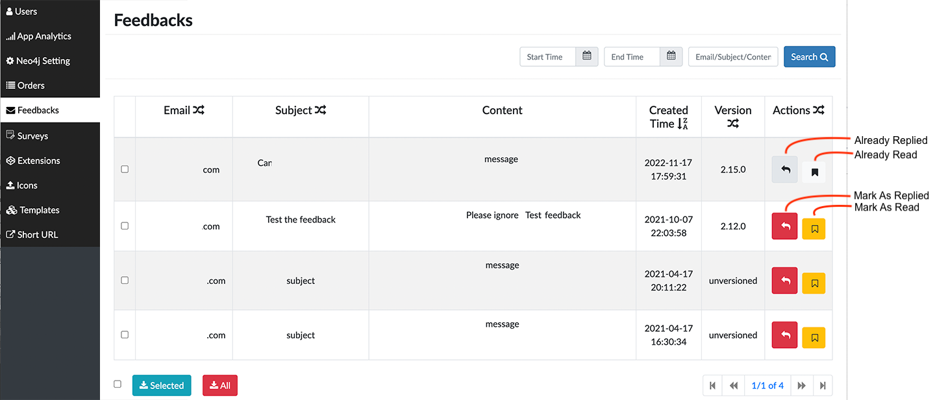Click the Email/Subject/Content search field
Screen dimensions: 935x400
click(x=732, y=57)
